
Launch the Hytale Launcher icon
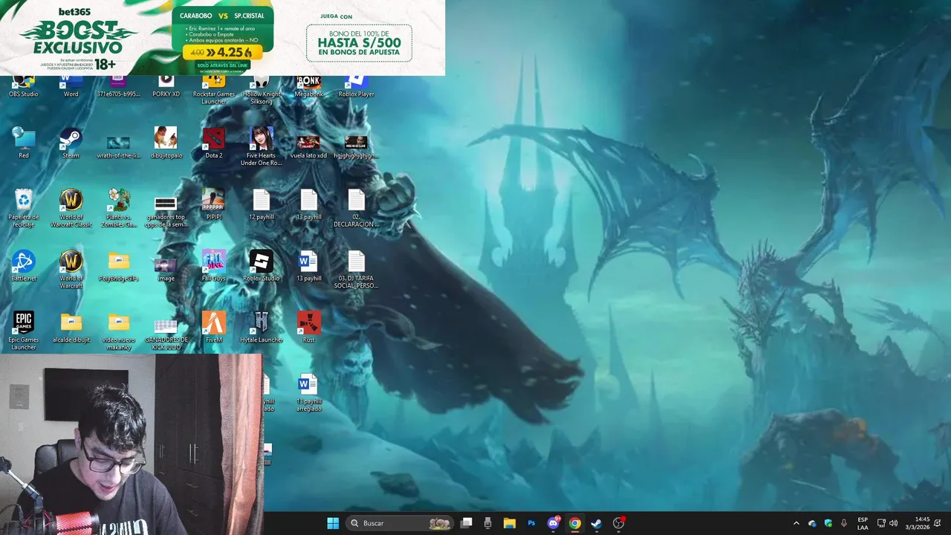pos(261,328)
